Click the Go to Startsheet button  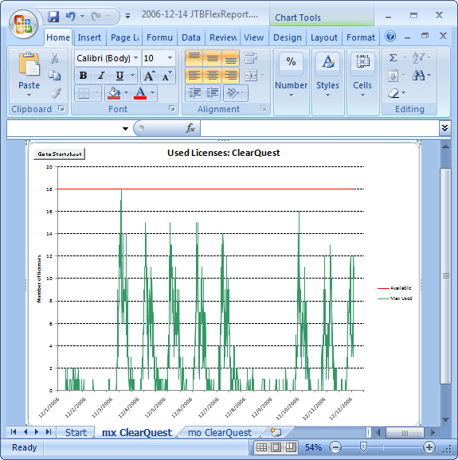click(59, 154)
